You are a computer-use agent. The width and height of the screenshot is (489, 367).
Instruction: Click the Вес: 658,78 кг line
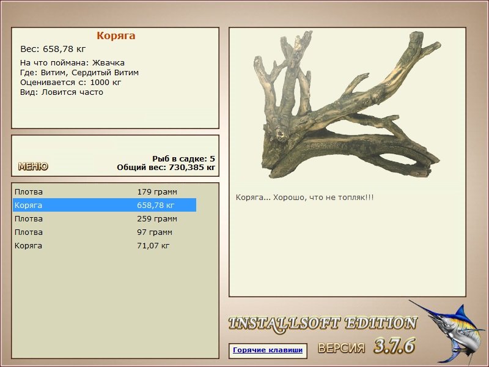coord(53,49)
